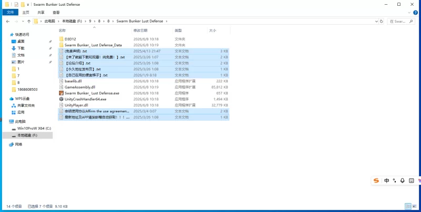Click Properties icon in quick access toolbar
This screenshot has width=421, height=212.
16,4
